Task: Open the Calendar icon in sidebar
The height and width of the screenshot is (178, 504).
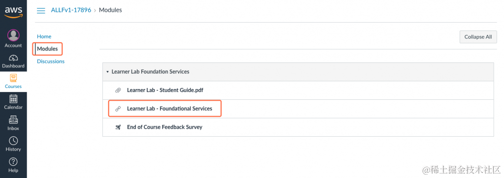Action: [13, 99]
